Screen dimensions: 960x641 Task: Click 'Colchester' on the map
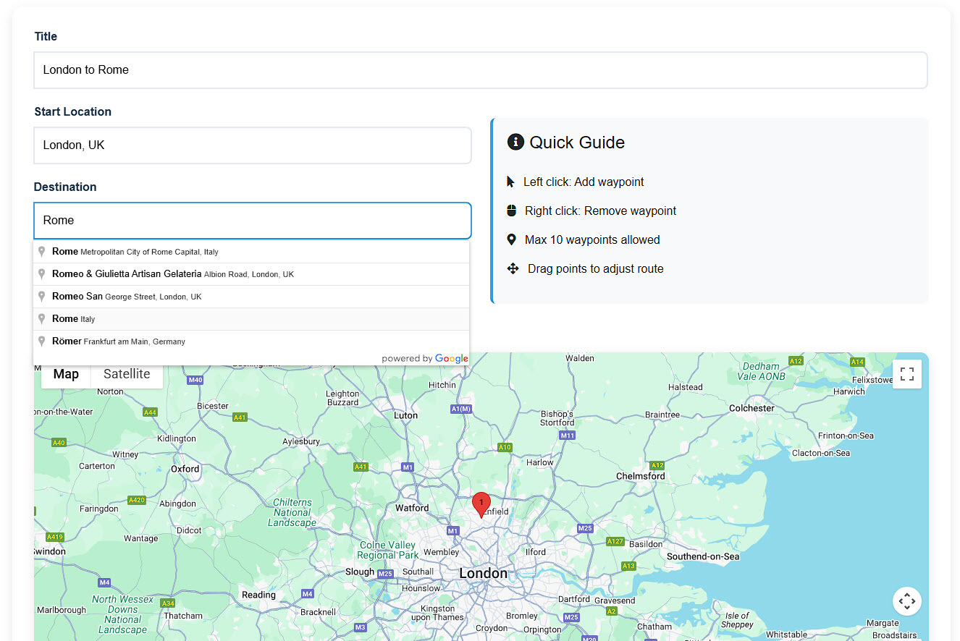click(752, 408)
